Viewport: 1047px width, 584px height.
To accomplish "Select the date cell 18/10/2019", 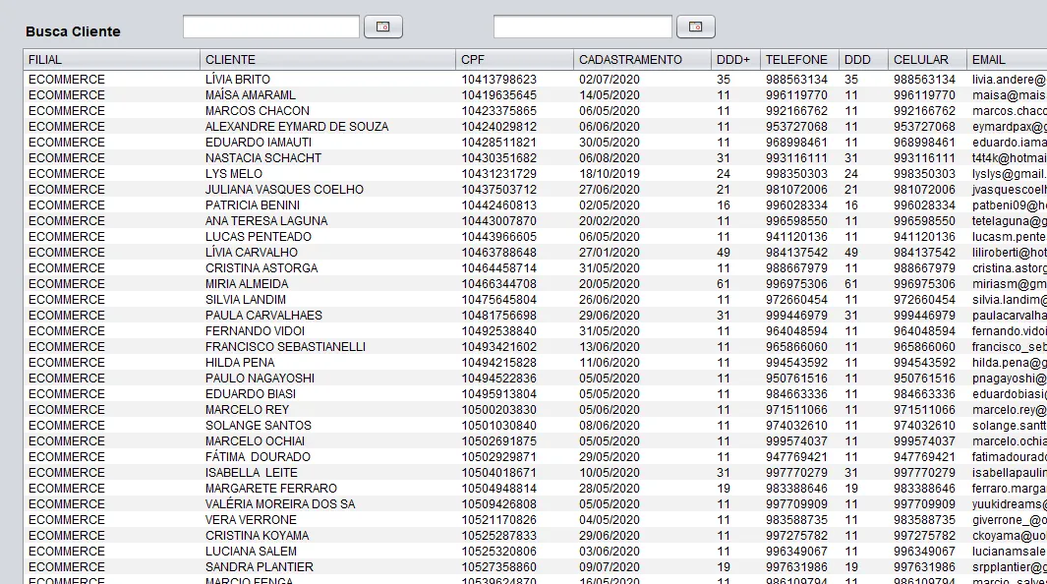I will pos(609,174).
